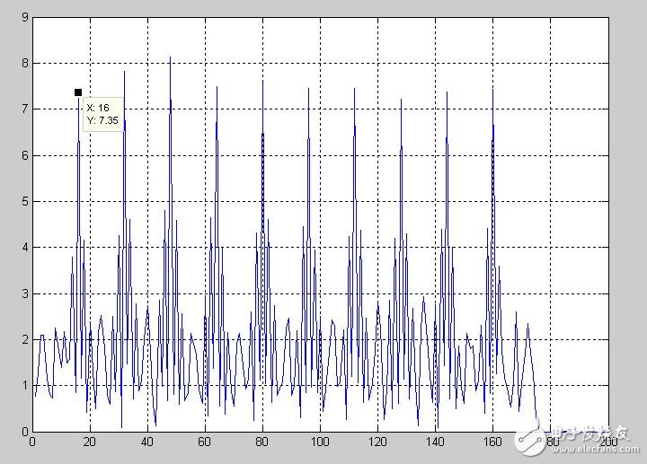Click the data tip showing X: 16
The width and height of the screenshot is (647, 464).
click(102, 113)
